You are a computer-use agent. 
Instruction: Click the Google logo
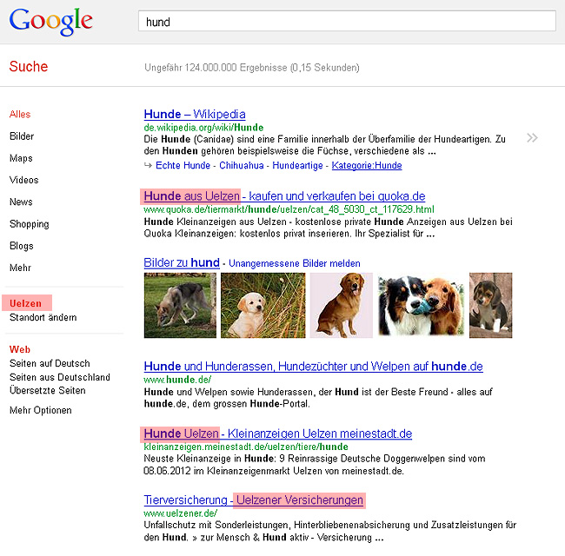point(50,22)
